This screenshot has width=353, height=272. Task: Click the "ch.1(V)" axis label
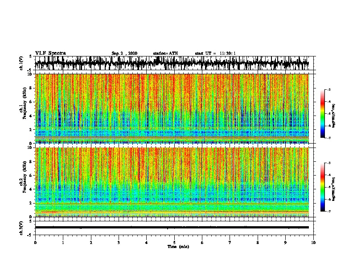(21, 63)
